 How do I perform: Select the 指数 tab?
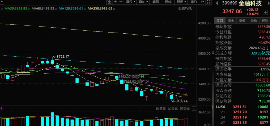pyautogui.click(x=242, y=21)
